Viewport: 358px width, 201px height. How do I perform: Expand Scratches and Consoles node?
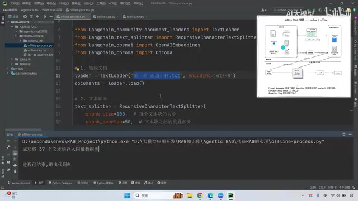coord(8,73)
